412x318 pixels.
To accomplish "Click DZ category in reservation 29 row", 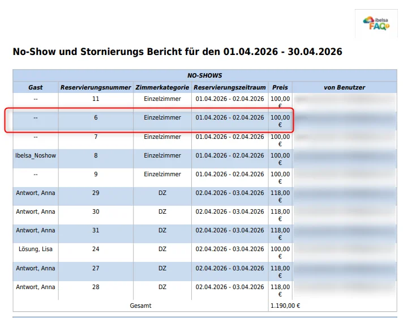I will coord(162,193).
